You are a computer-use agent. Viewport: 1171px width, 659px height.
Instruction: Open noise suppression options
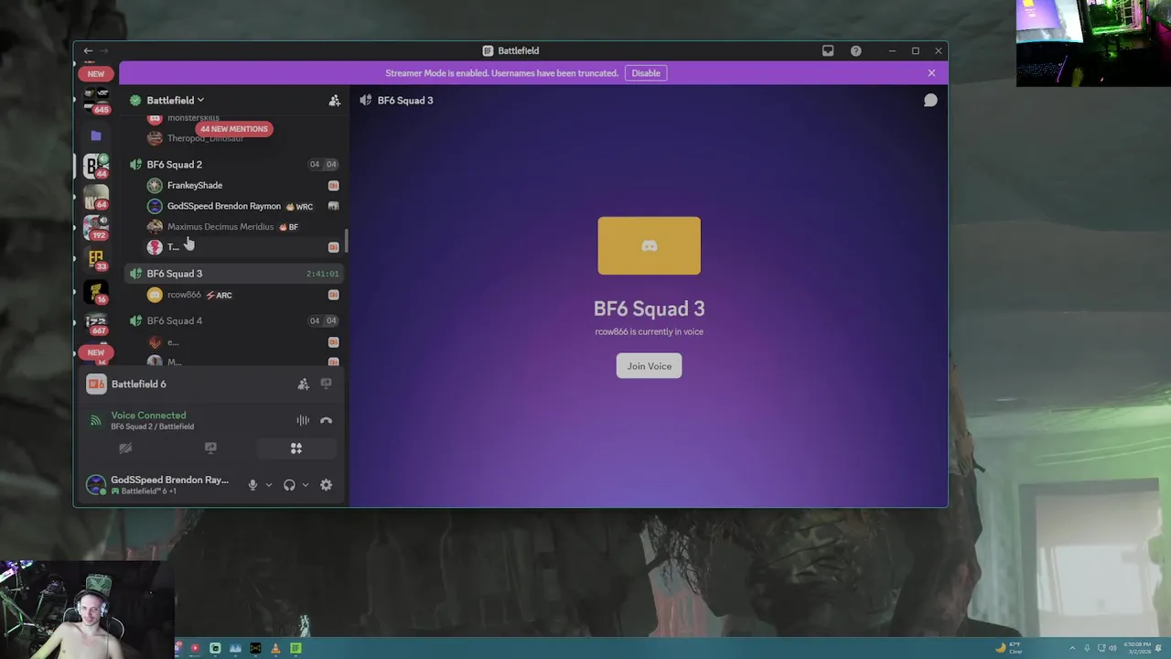303,421
